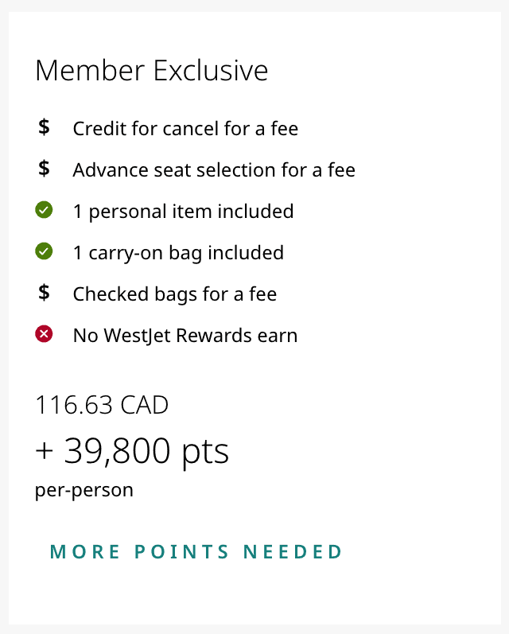Click the Credit for cancel for a fee text
The width and height of the screenshot is (509, 634).
coord(185,128)
